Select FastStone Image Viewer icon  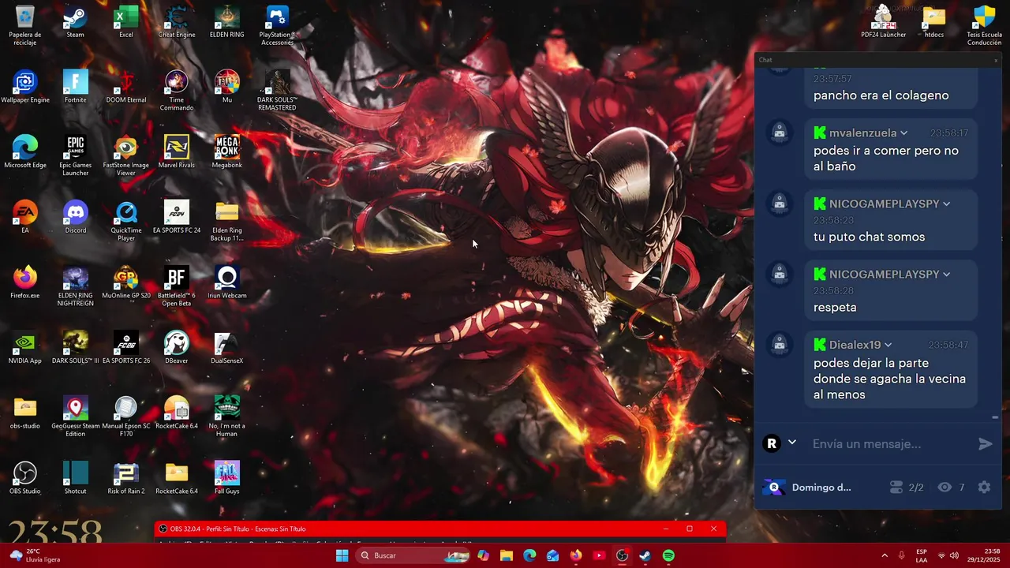click(x=126, y=155)
